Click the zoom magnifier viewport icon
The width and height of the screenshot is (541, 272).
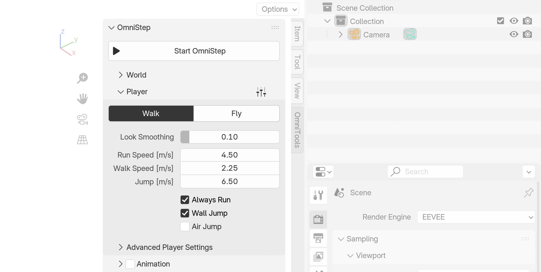click(x=82, y=78)
